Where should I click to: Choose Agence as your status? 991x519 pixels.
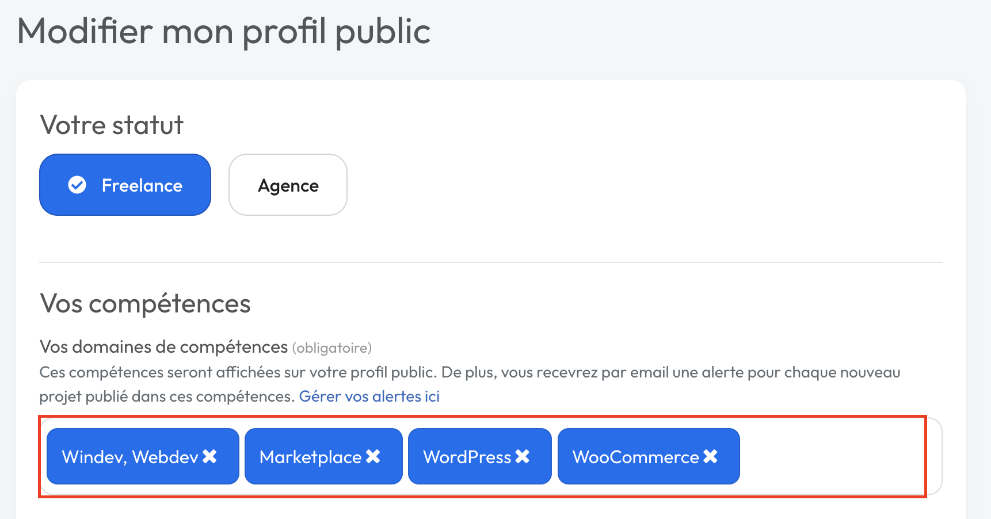288,185
